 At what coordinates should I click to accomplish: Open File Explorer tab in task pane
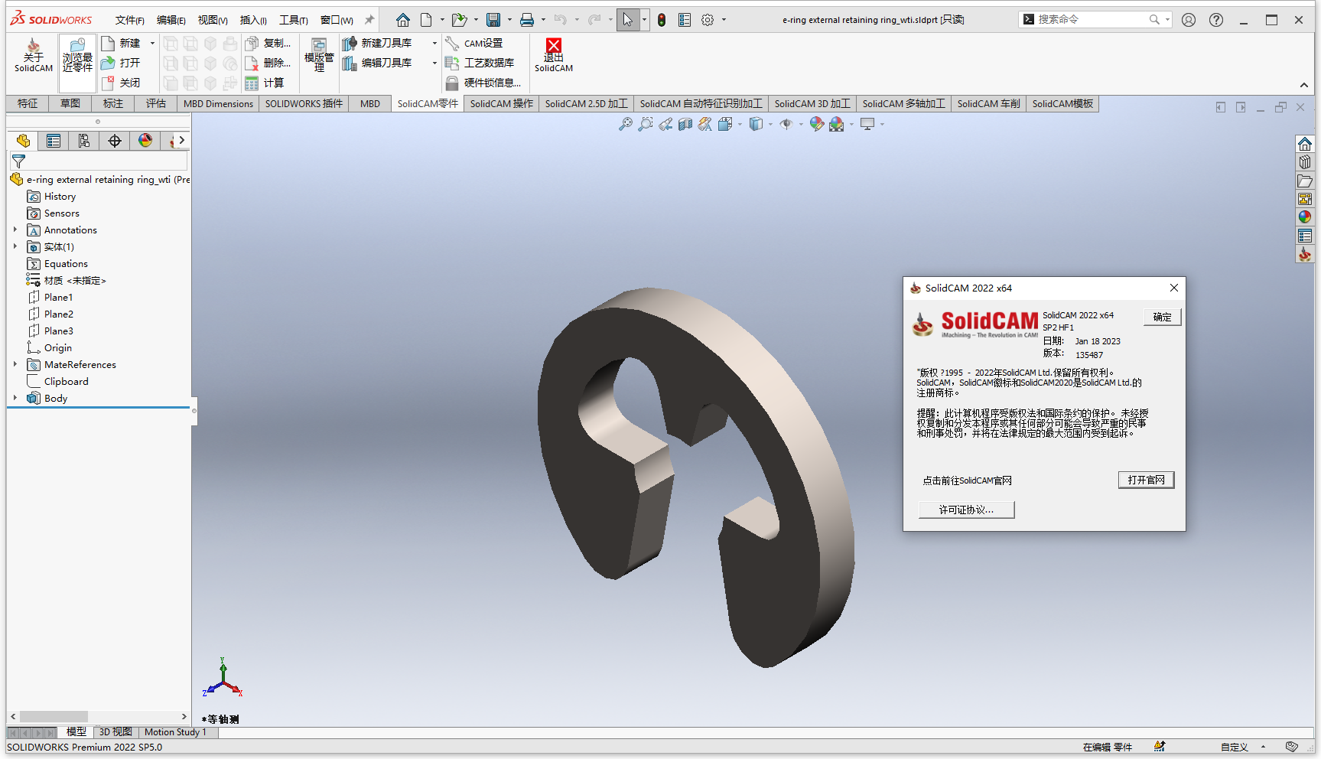(1305, 181)
